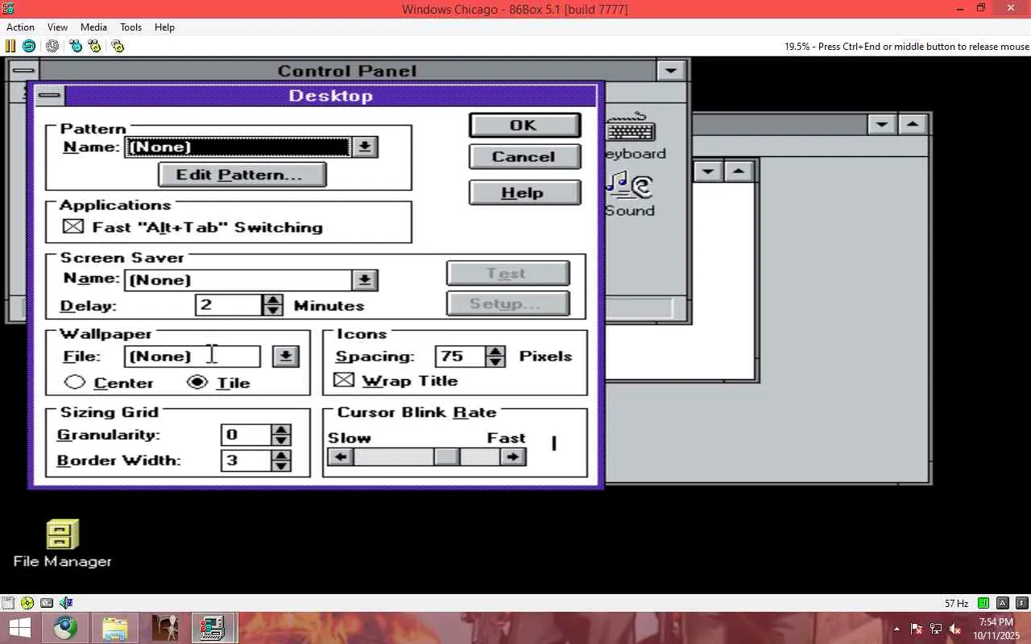Screen dimensions: 1031x644
Task: Click the teal hard reset icon in 86Box toolbar
Action: 29,46
